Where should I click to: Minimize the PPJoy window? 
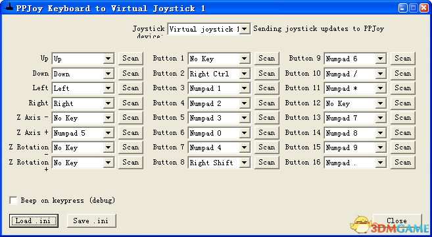coord(403,8)
